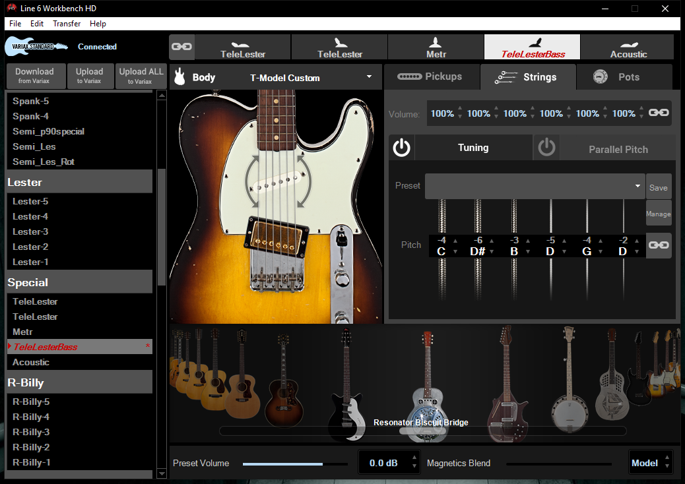685x484 pixels.
Task: Click the neck pickup on the guitar body
Action: click(278, 181)
